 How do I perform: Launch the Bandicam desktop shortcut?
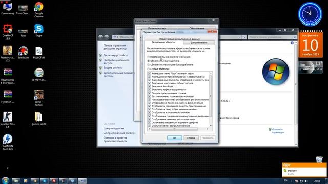[x=23, y=53]
